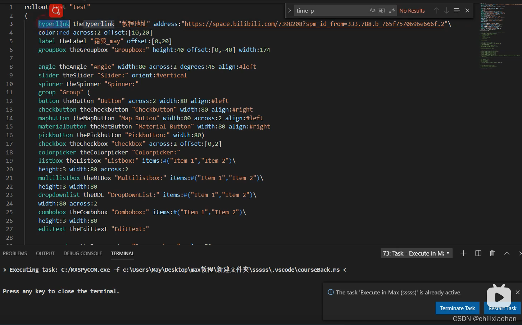Click 'pickbutton' keyword on line 16
Viewport: 522px width, 325px height.
pyautogui.click(x=55, y=135)
